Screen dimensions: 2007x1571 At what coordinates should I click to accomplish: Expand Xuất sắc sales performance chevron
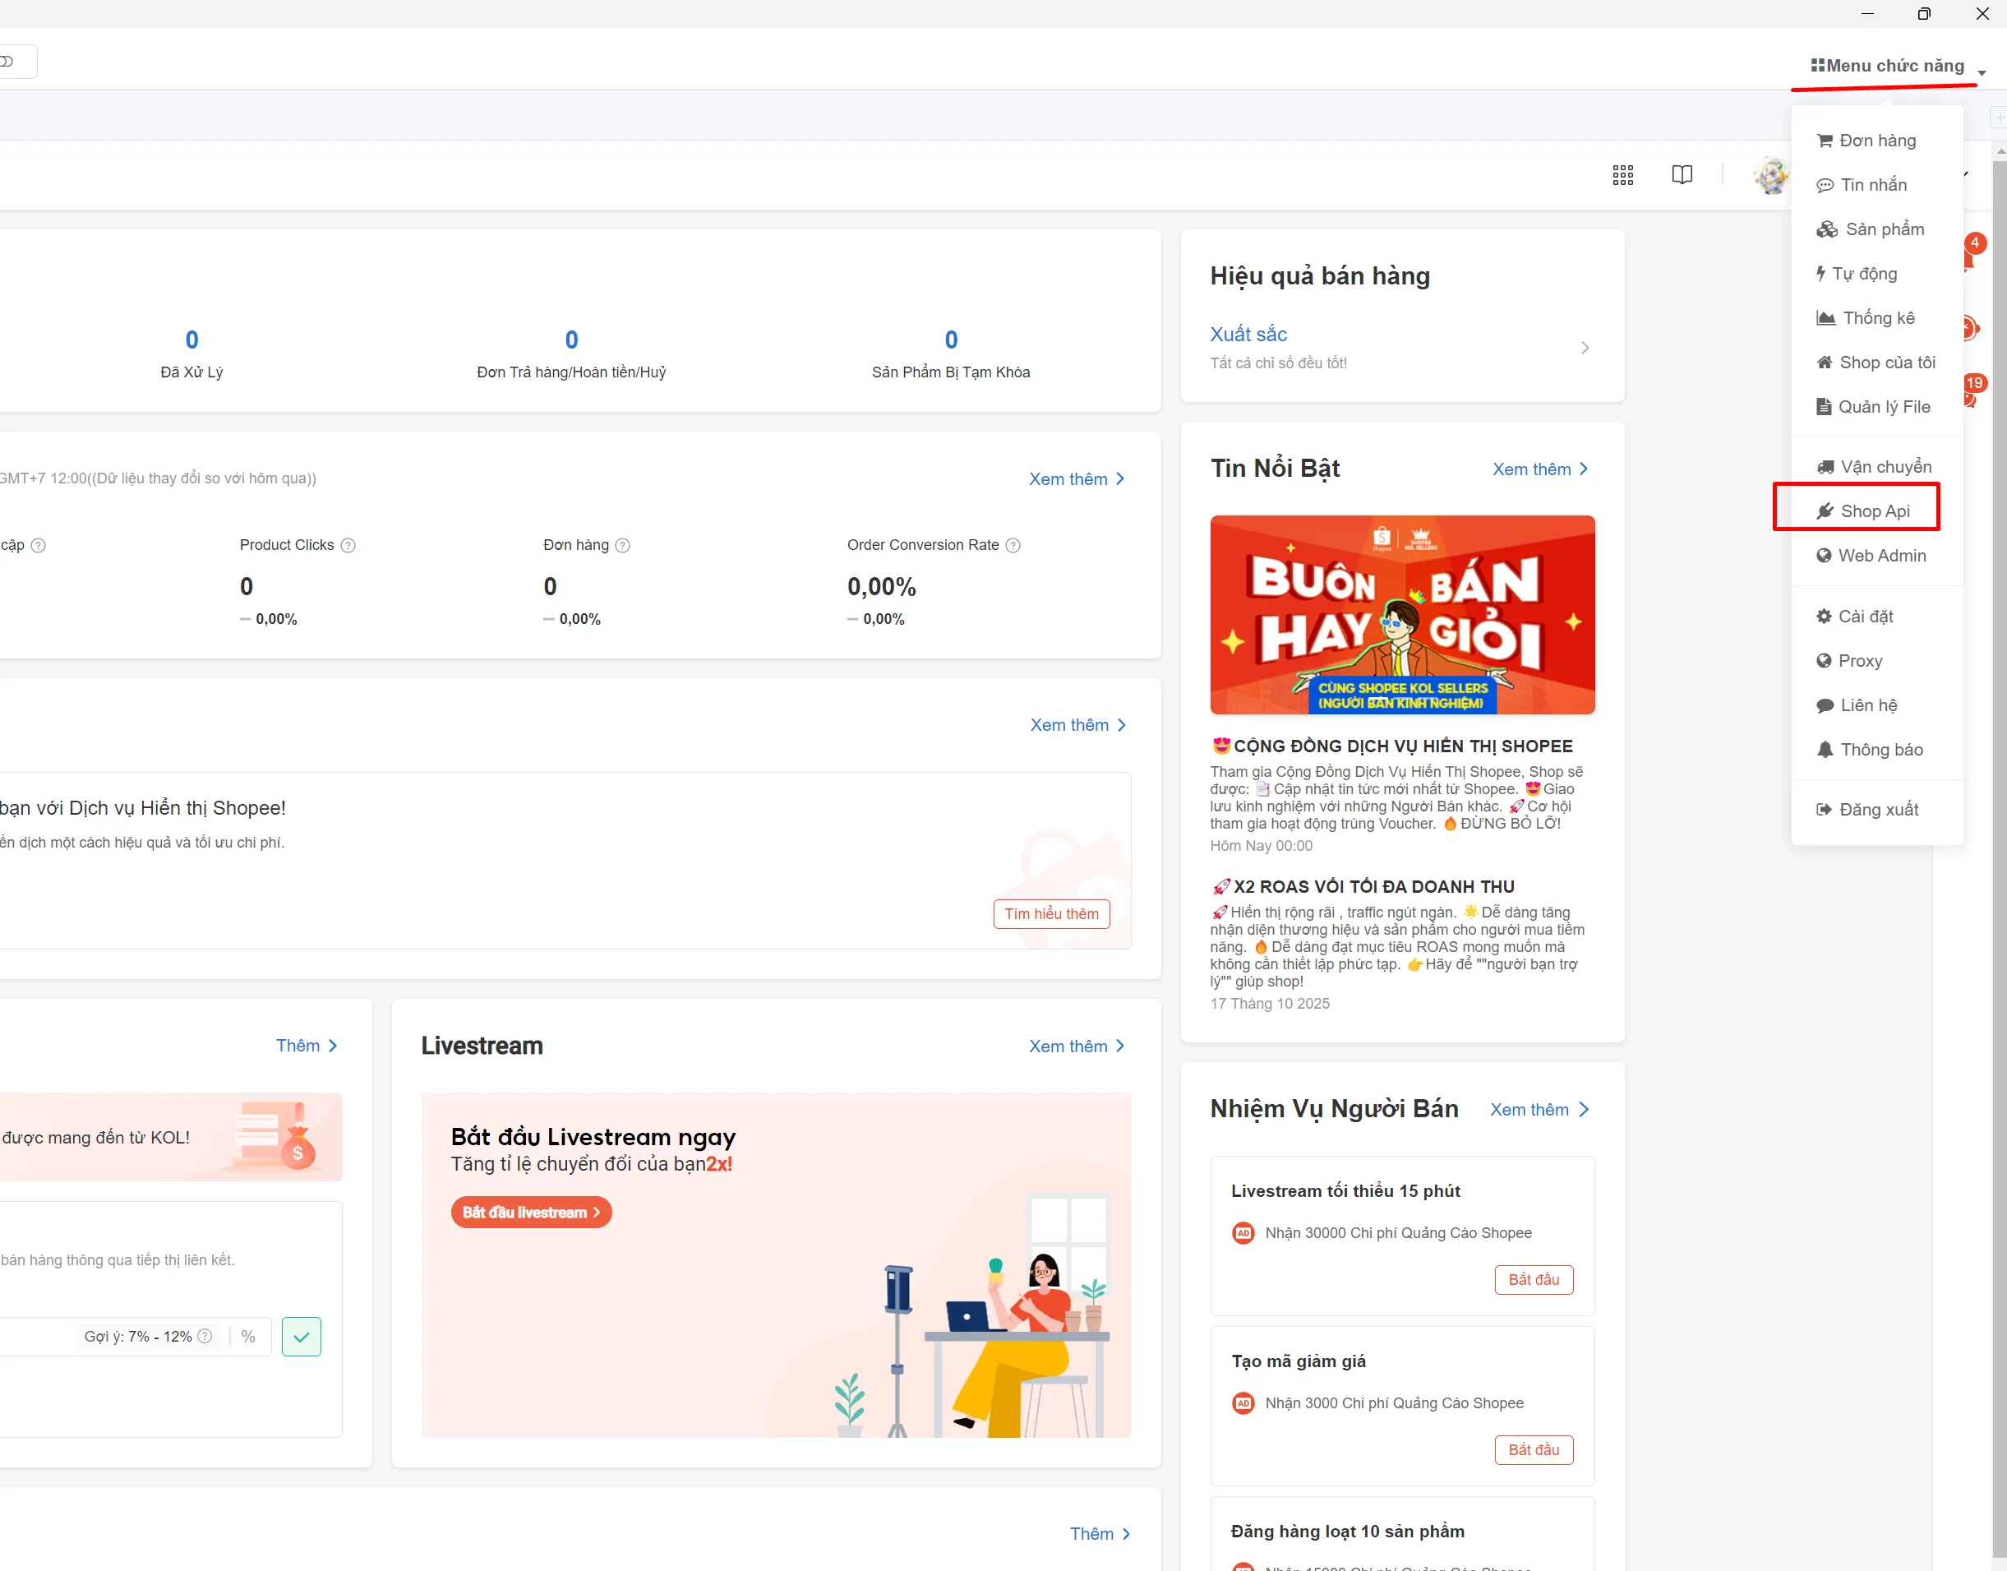1584,348
